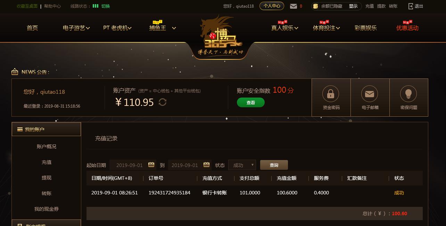Expand the 状态 success dropdown
Screen dimensions: 446x226
(x=242, y=165)
